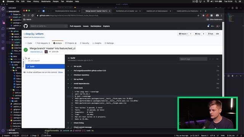The image size is (244, 137).
Task: Focus the GitHub 'Search or jump to' field
Action: (x=48, y=26)
